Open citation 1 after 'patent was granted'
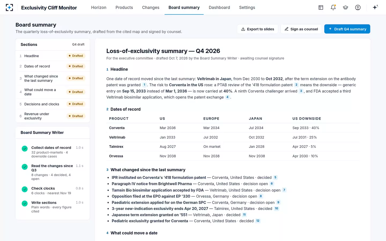 144,85
